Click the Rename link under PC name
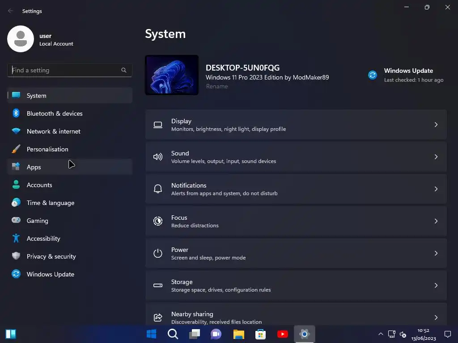 217,86
